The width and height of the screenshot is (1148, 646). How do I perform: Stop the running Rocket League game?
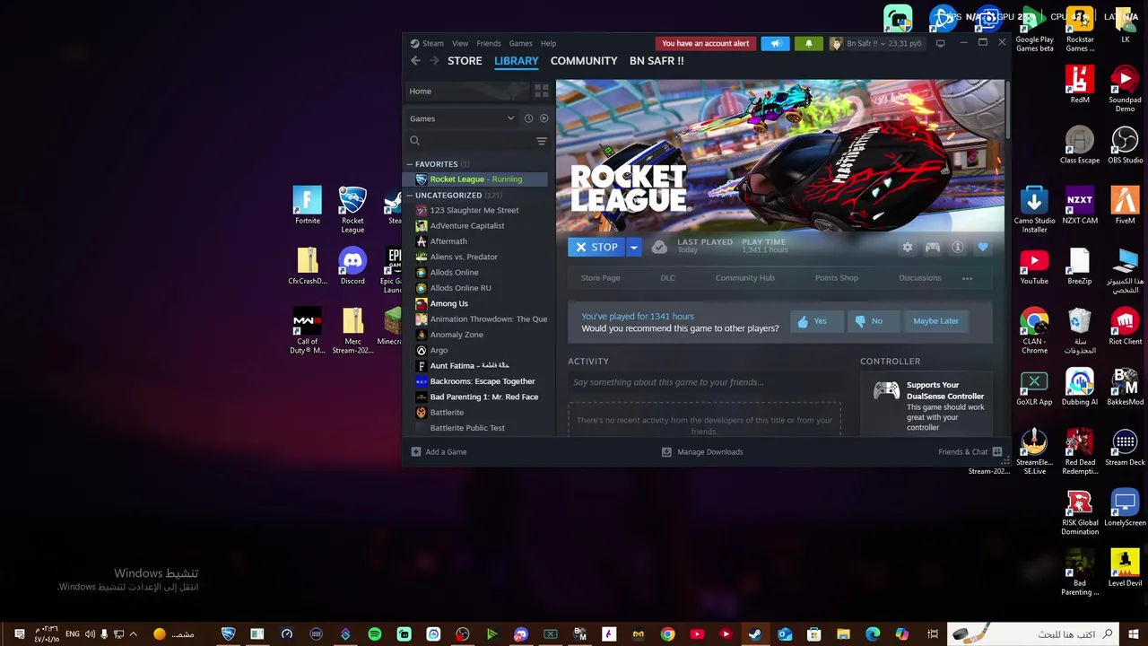[596, 247]
